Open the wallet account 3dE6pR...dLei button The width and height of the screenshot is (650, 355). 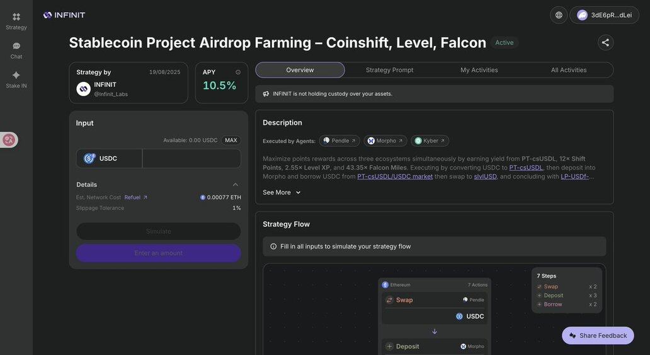[x=605, y=15]
